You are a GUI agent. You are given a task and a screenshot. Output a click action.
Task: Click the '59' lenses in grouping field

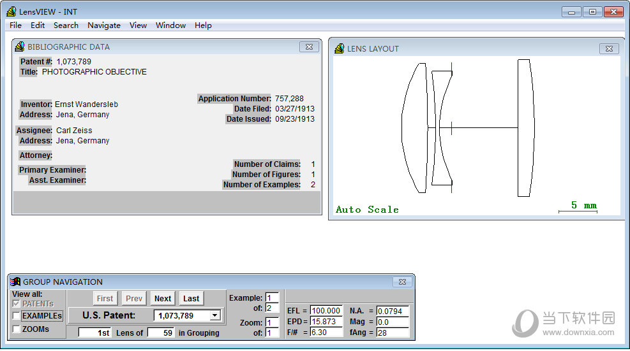pyautogui.click(x=161, y=333)
